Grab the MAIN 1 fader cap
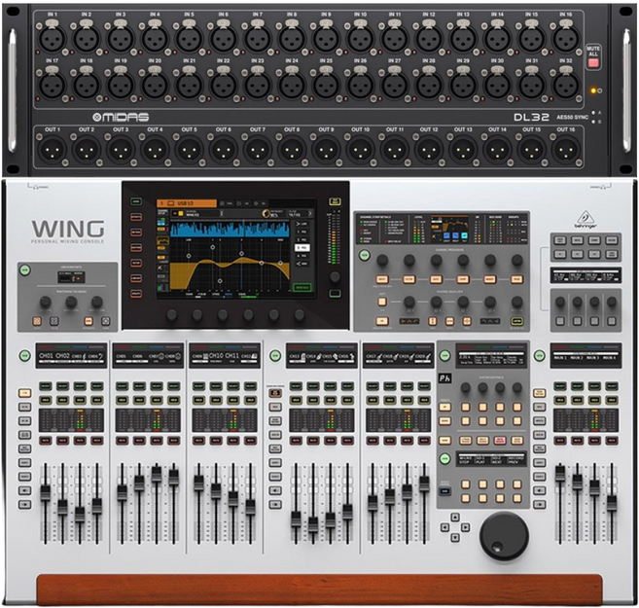Image resolution: width=639 pixels, height=608 pixels. [560, 475]
